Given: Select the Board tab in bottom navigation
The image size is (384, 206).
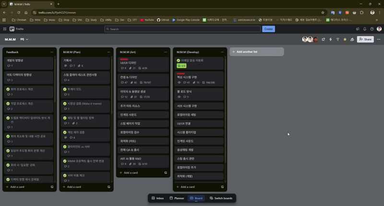Looking at the screenshot, I should click(196, 198).
